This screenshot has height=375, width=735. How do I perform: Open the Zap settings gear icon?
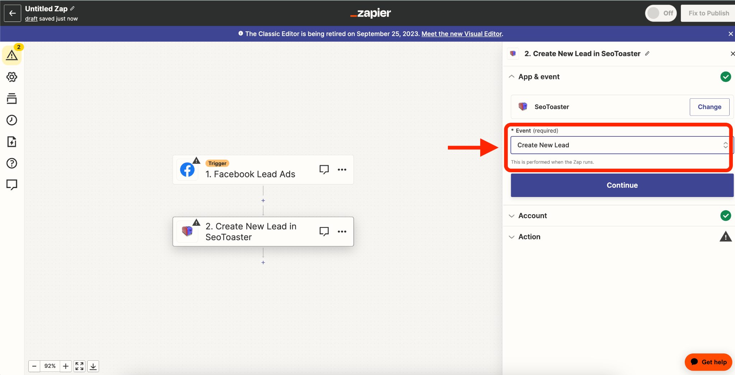[x=12, y=77]
